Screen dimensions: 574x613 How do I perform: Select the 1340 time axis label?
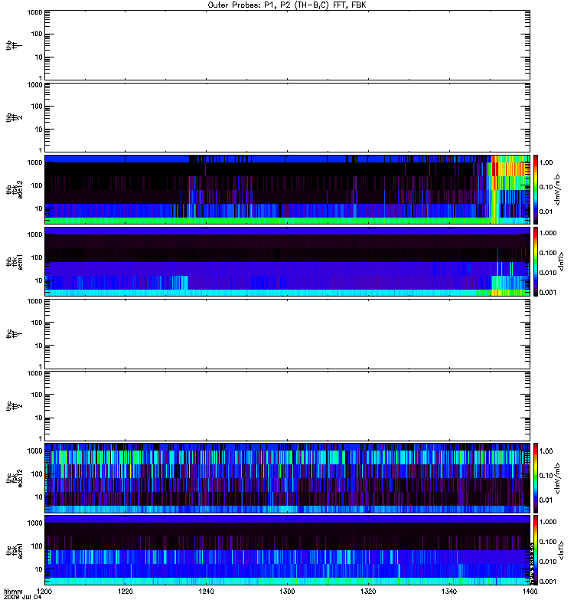(449, 591)
